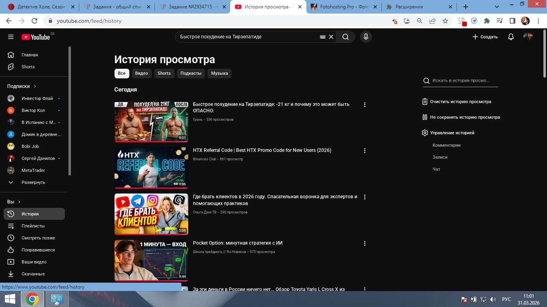This screenshot has height=307, width=547.
Task: Open the YouTube guide hamburger menu
Action: point(11,37)
